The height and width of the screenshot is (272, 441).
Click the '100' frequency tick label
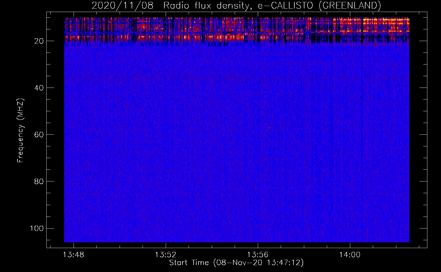point(37,228)
